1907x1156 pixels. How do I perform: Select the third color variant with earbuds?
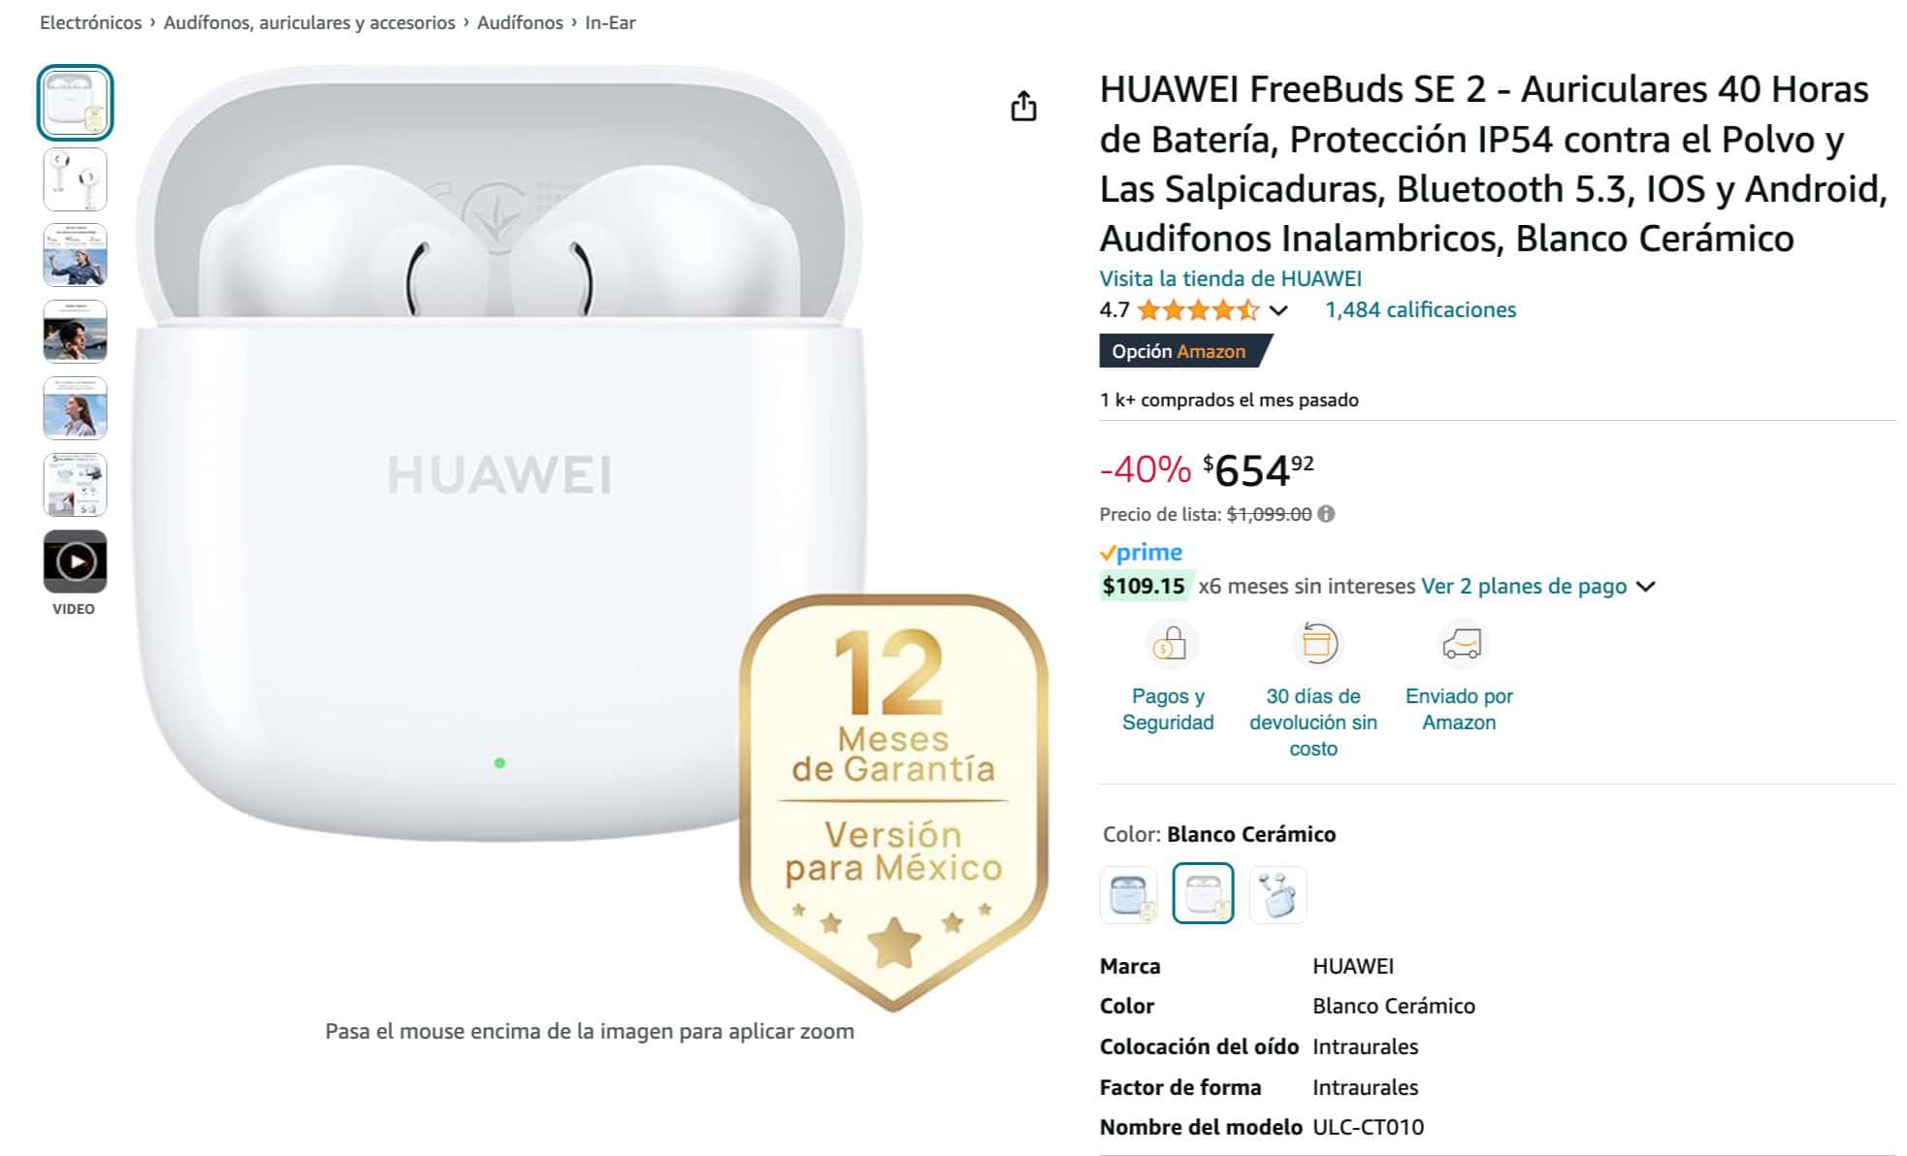tap(1277, 893)
